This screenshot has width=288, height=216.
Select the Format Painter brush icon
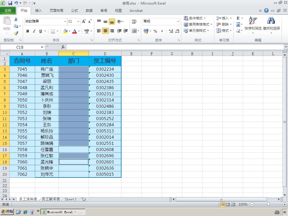coord(16,33)
